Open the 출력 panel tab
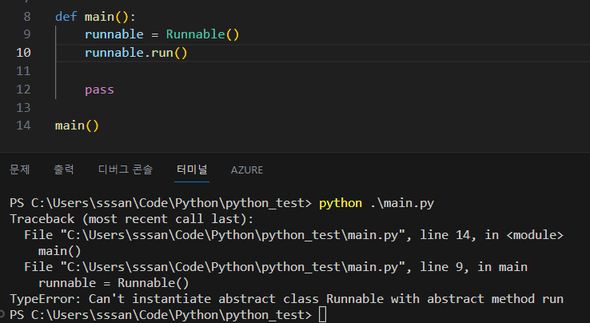590x323 pixels. [x=64, y=169]
